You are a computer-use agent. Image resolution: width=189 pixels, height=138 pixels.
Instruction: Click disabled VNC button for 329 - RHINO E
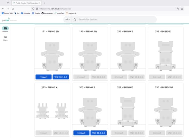(x=137, y=133)
